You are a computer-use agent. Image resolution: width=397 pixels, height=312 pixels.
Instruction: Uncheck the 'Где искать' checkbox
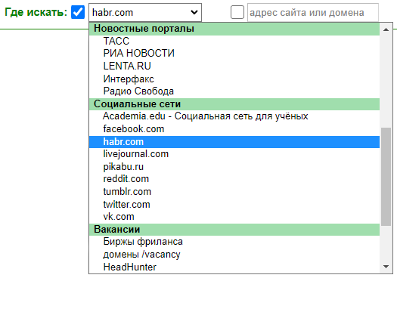78,12
